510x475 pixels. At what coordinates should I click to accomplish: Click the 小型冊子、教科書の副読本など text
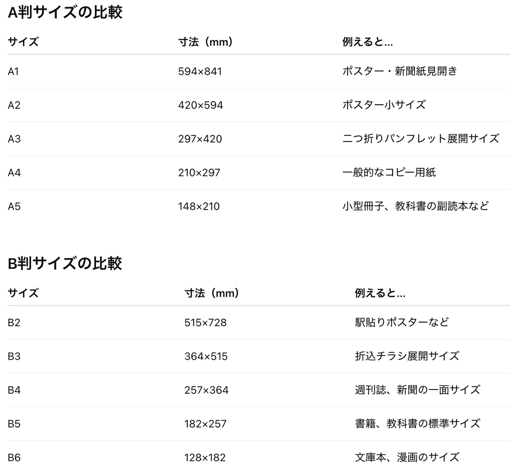click(415, 207)
